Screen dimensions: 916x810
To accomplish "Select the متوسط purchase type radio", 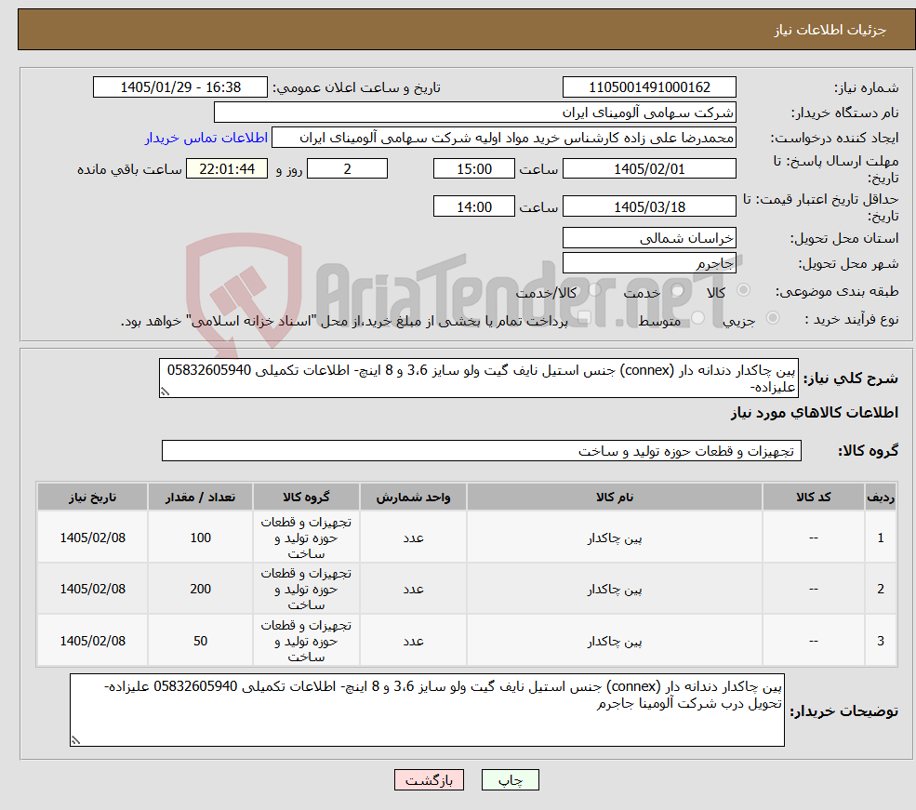I will coord(697,318).
